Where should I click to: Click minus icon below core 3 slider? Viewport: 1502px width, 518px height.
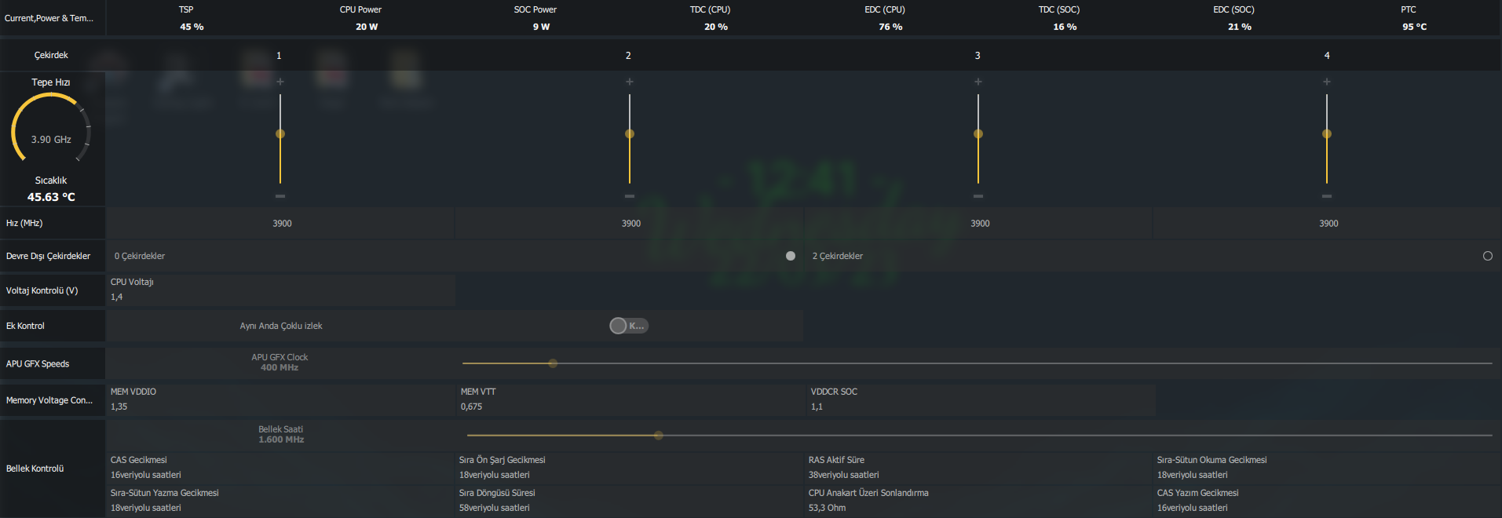tap(978, 196)
